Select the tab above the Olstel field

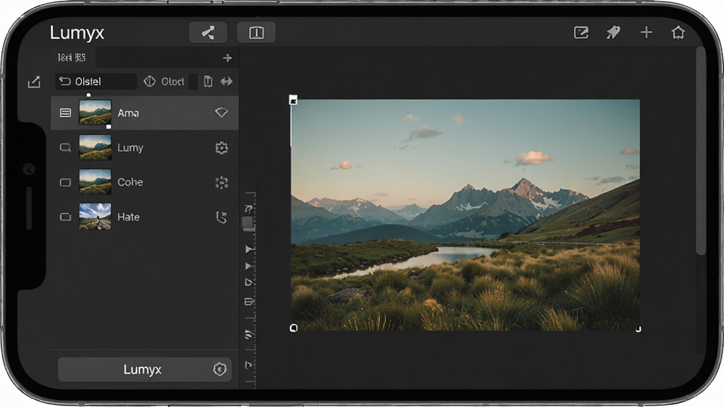[72, 58]
